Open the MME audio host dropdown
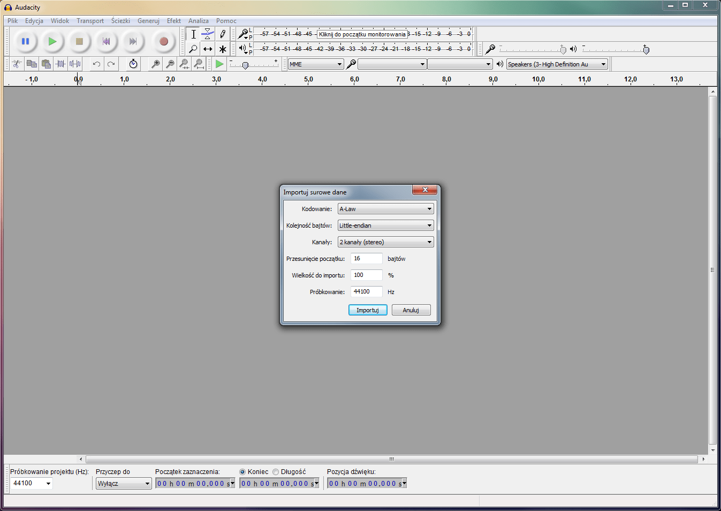Image resolution: width=721 pixels, height=511 pixels. coord(316,64)
